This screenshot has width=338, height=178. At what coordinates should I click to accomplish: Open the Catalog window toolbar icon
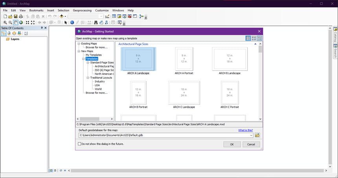click(119, 16)
